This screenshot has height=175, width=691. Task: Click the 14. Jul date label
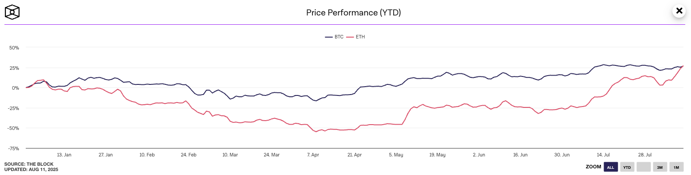tap(603, 155)
